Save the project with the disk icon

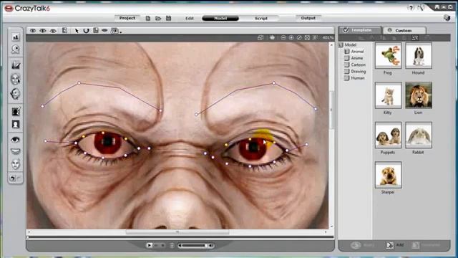click(169, 18)
